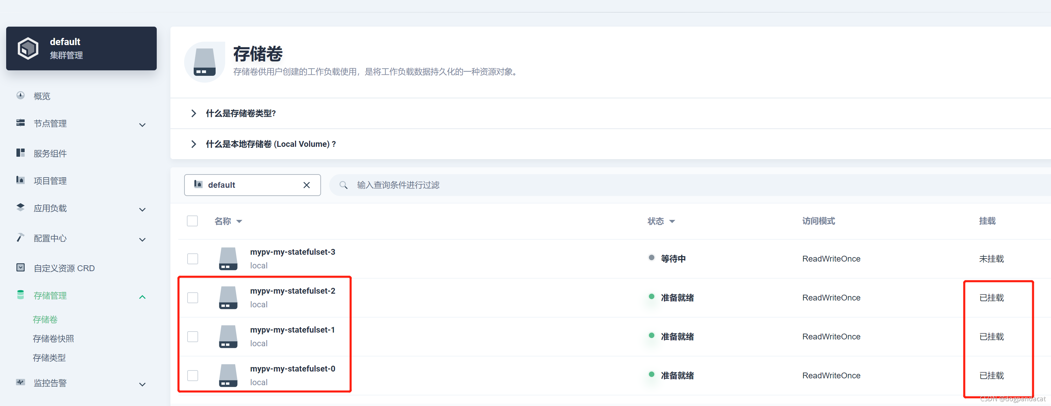Image resolution: width=1051 pixels, height=406 pixels.
Task: Click the default cluster cube icon
Action: point(28,48)
